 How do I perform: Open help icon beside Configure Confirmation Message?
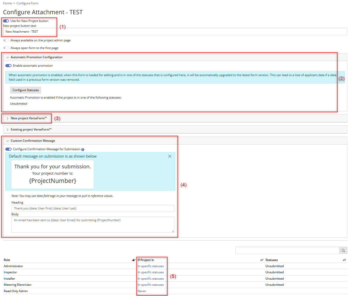click(x=83, y=149)
